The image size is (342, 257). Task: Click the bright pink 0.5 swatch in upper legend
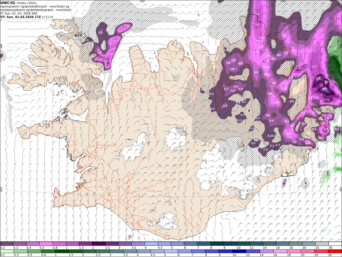click(x=46, y=244)
